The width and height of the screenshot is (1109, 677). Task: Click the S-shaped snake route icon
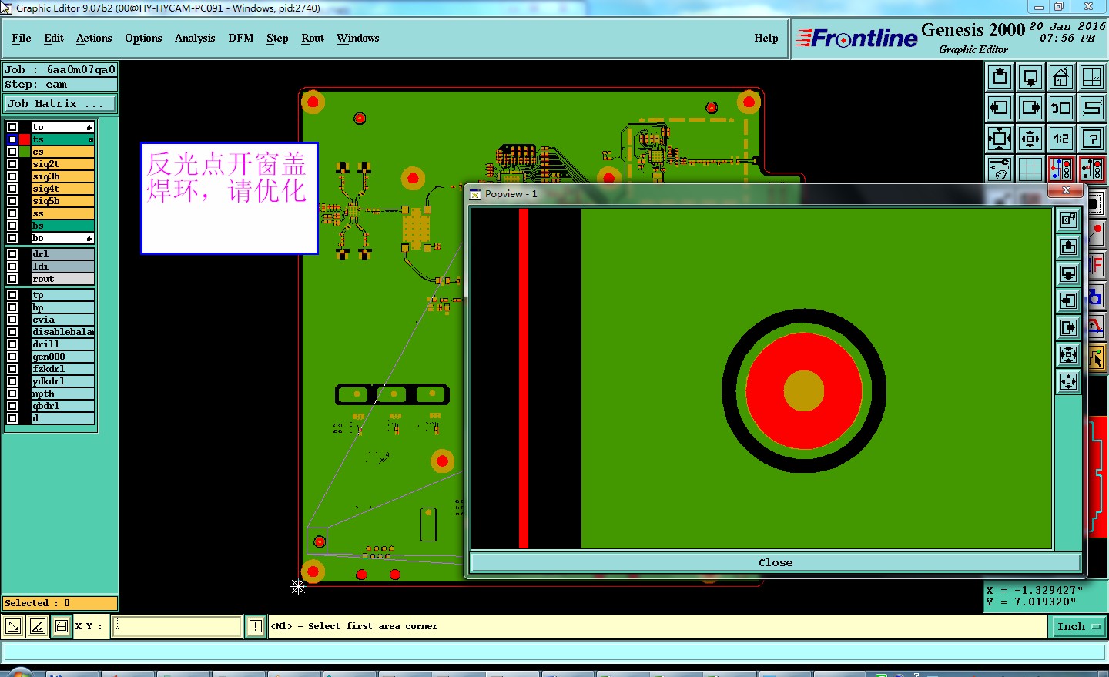pyautogui.click(x=1092, y=108)
